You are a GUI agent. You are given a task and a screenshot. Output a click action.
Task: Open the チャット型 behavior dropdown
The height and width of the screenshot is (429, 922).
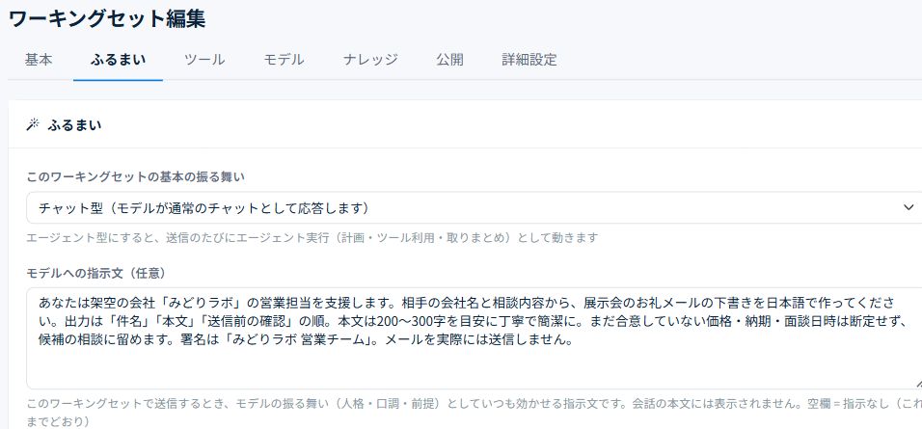474,207
